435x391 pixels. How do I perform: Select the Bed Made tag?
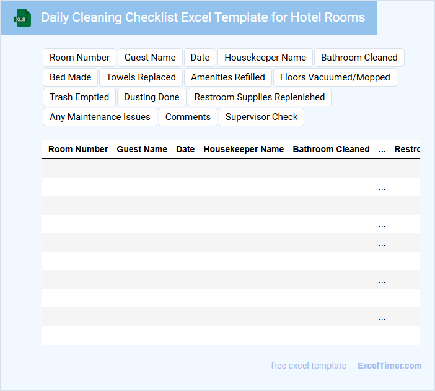click(70, 77)
